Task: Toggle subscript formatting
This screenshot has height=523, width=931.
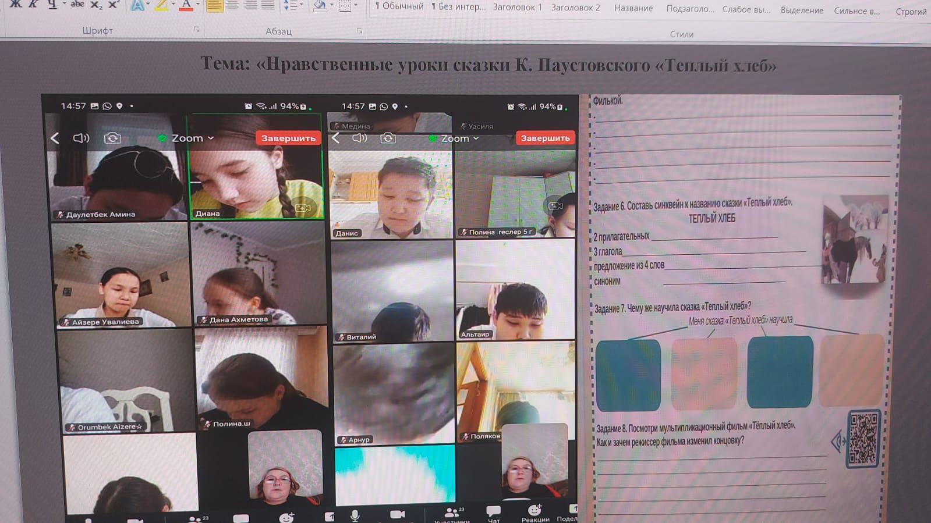Action: (x=96, y=5)
